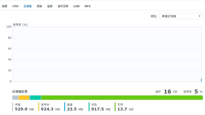Select the 924.3 MB in-use value
The height and width of the screenshot is (115, 205).
point(50,109)
